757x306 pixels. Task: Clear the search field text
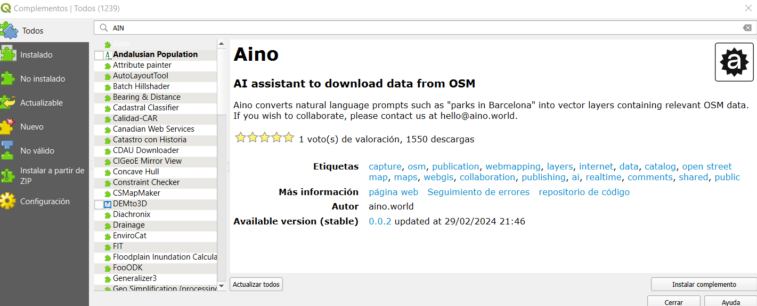coord(747,28)
